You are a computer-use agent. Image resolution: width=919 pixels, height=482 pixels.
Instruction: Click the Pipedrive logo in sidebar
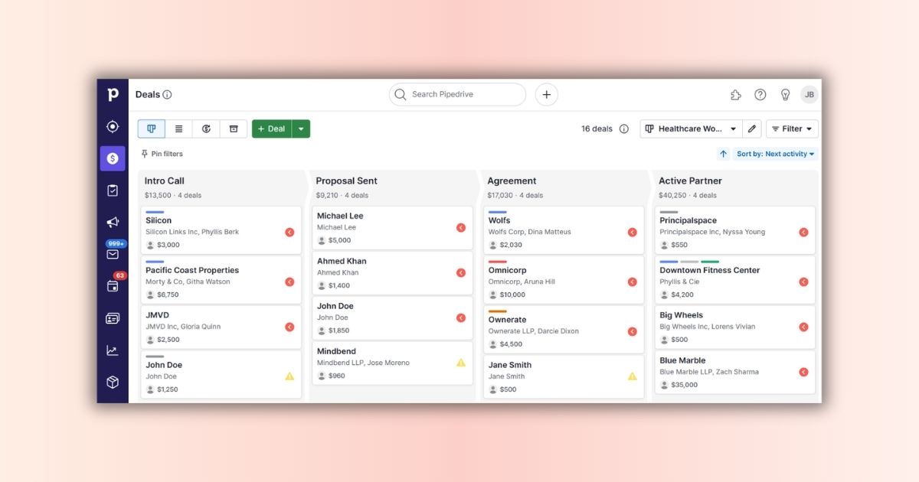click(x=113, y=94)
